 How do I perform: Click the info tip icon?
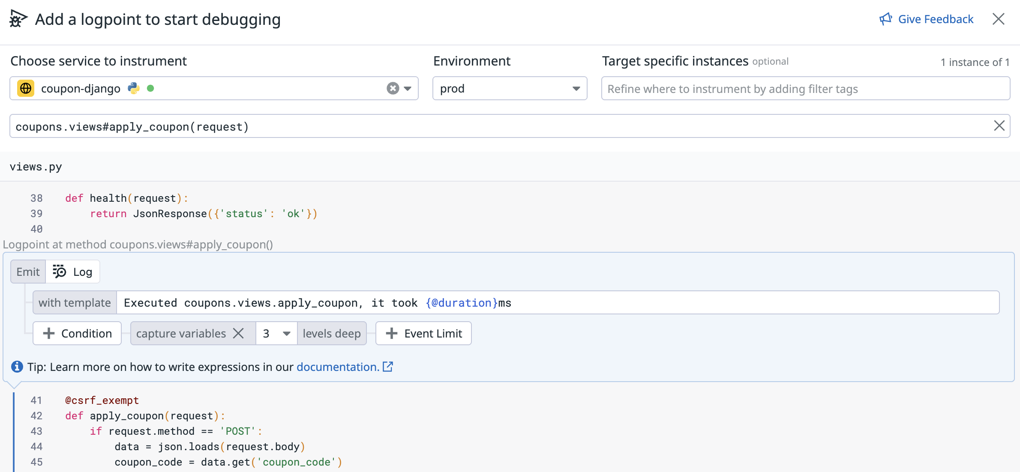17,367
